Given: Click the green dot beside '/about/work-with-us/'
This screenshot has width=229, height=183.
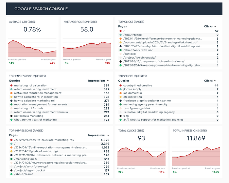Looking at the screenshot, I should click(x=120, y=50).
